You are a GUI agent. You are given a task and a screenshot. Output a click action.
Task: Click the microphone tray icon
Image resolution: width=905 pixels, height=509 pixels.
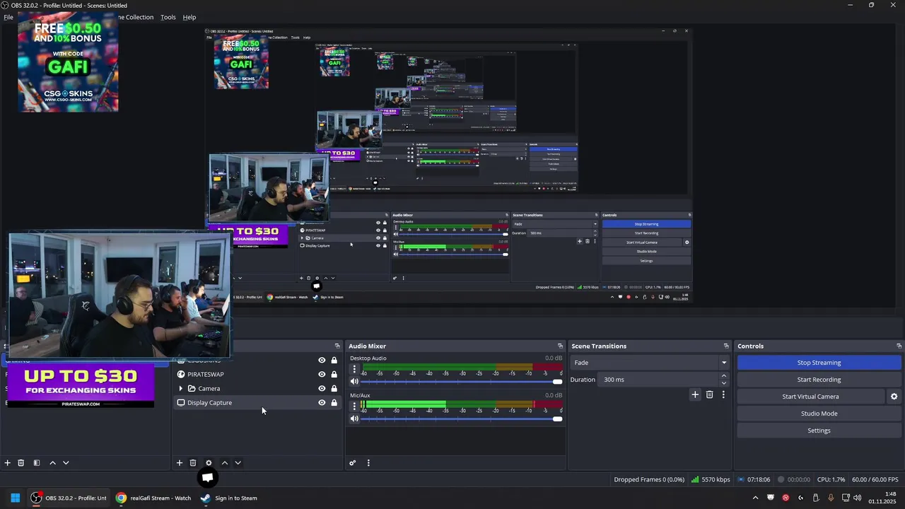coord(831,498)
